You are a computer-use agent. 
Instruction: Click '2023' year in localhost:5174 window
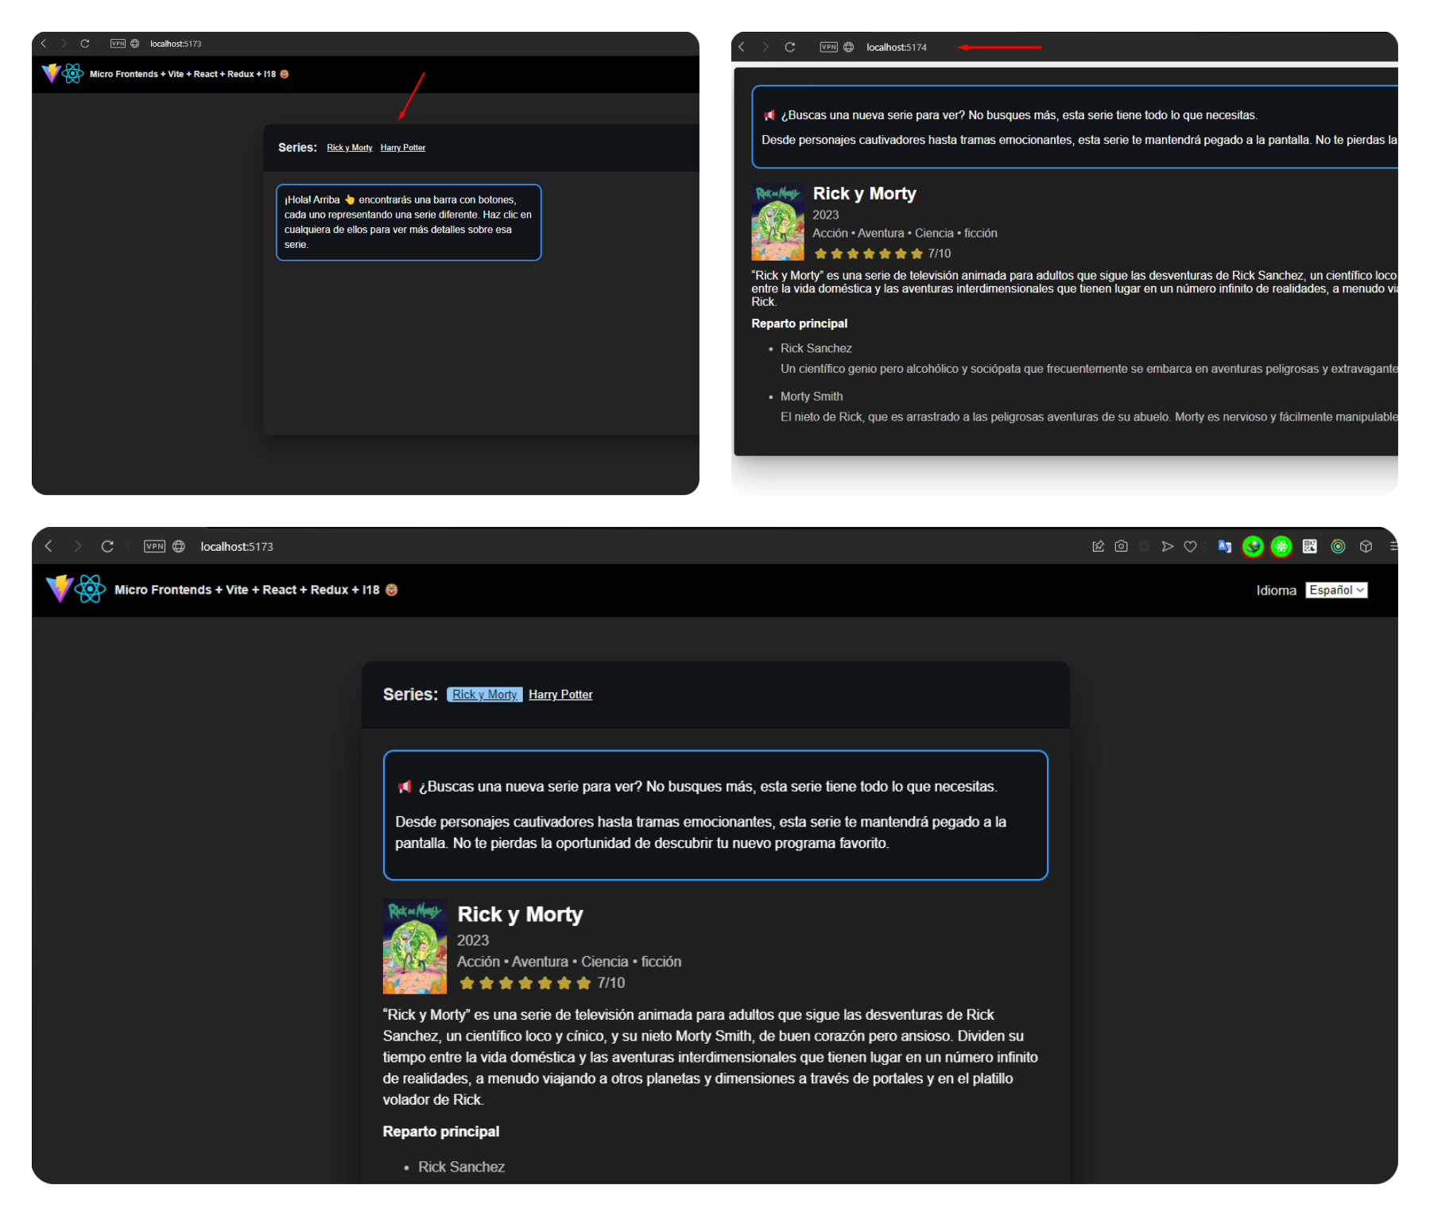tap(826, 215)
